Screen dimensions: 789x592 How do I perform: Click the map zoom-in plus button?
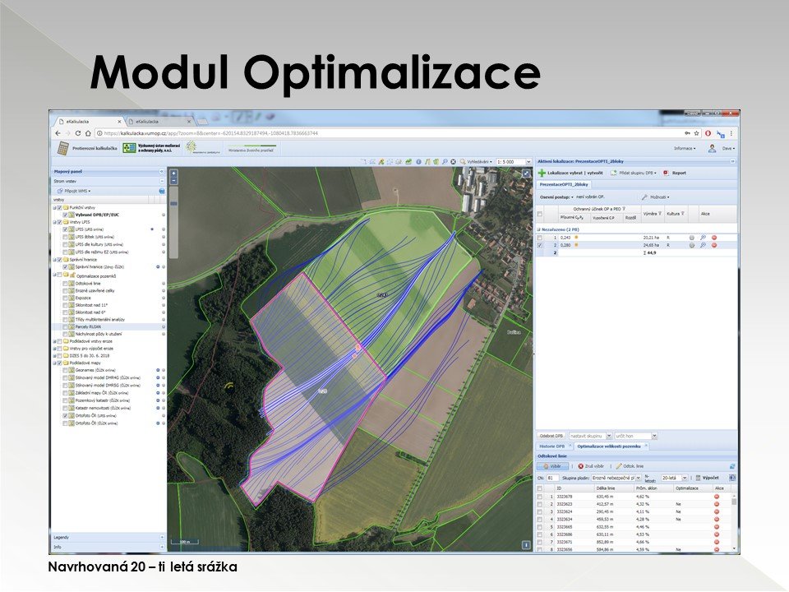173,173
